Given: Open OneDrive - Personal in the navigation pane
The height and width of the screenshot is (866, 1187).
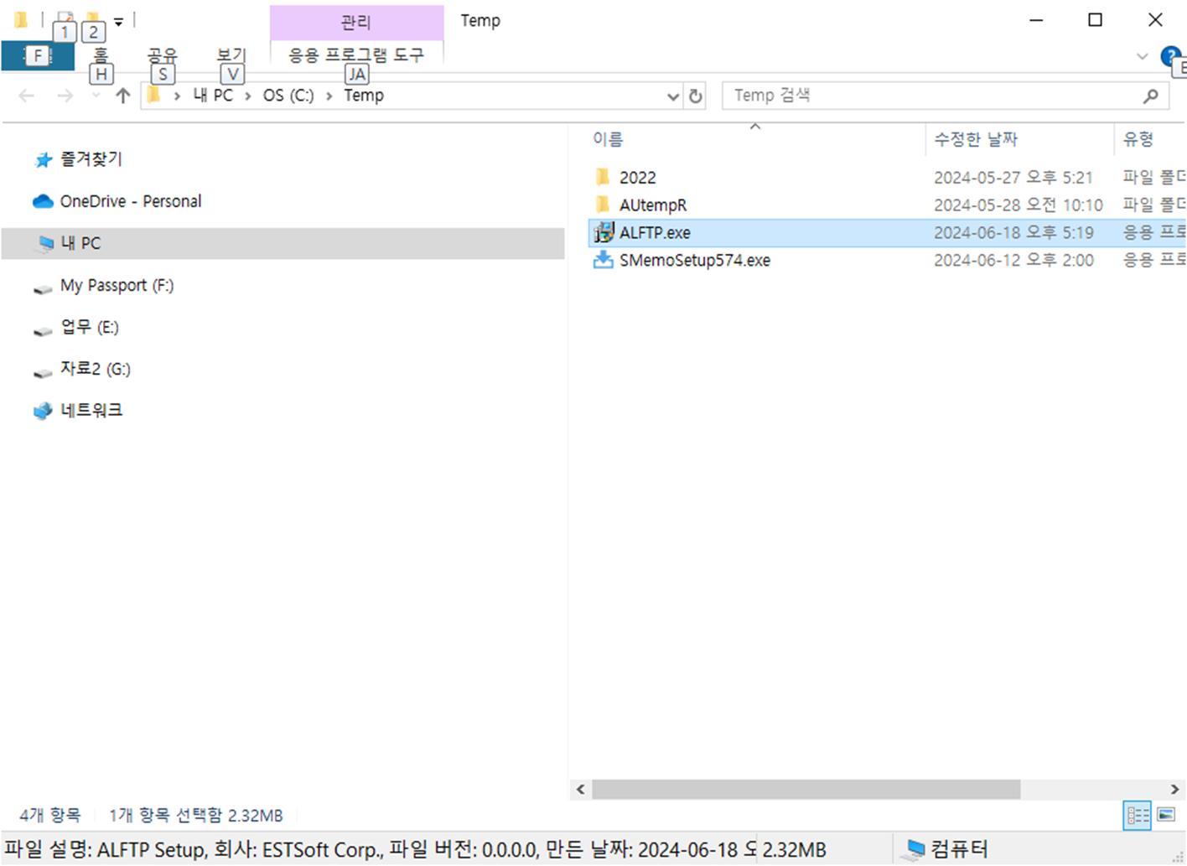Looking at the screenshot, I should 131,201.
